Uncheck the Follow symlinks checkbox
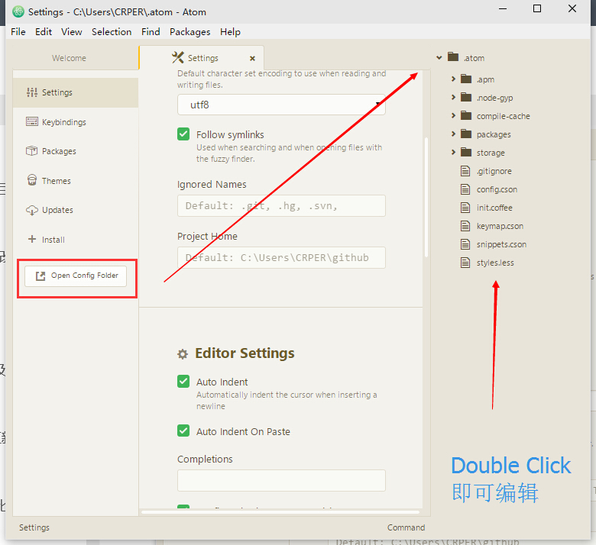 [183, 134]
